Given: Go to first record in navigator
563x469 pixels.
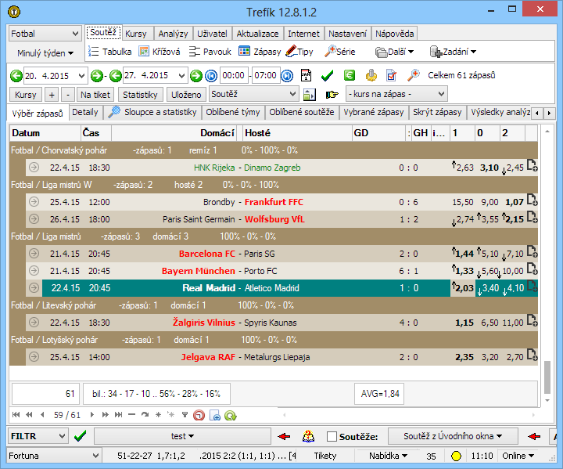Looking at the screenshot, I should click(16, 415).
